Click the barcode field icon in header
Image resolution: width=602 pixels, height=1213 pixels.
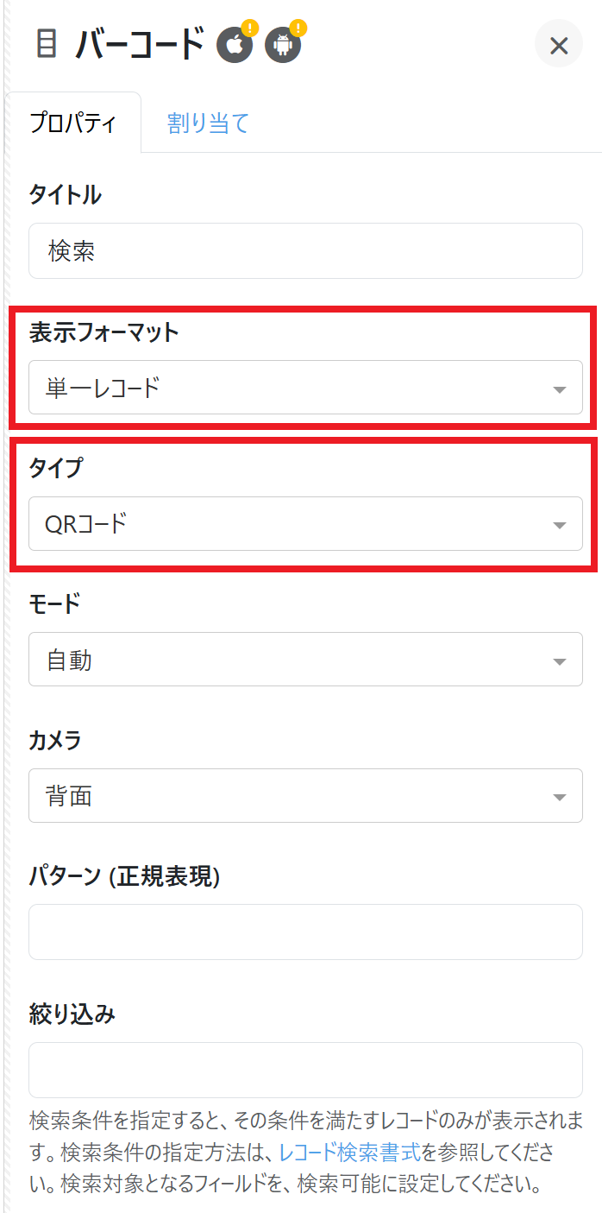point(47,44)
